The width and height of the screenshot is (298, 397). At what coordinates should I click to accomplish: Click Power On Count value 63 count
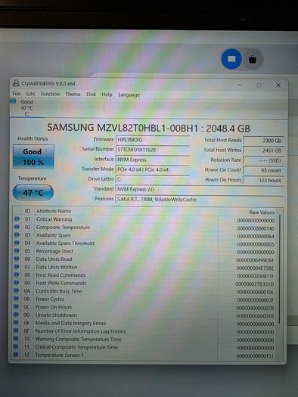point(263,170)
